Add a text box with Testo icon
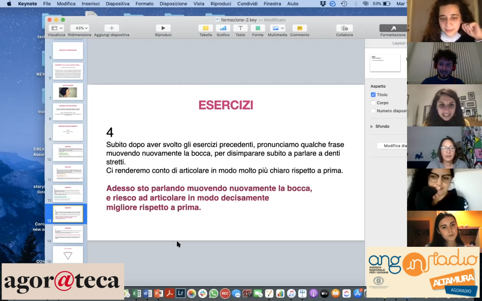The height and width of the screenshot is (301, 482). click(240, 28)
